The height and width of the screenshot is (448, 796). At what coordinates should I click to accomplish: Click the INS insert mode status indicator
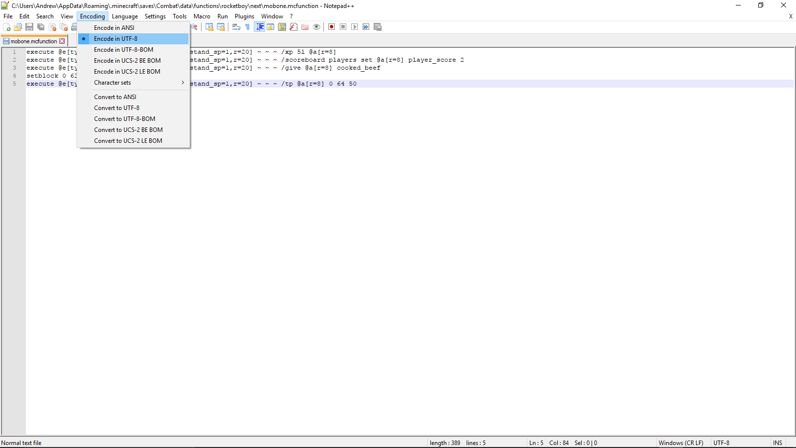778,443
